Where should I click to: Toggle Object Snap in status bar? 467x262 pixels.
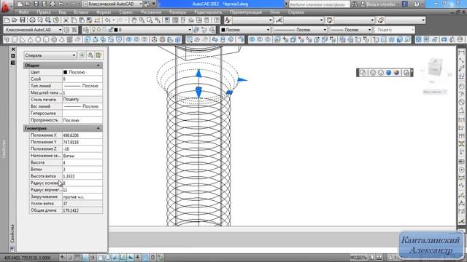tap(100, 257)
